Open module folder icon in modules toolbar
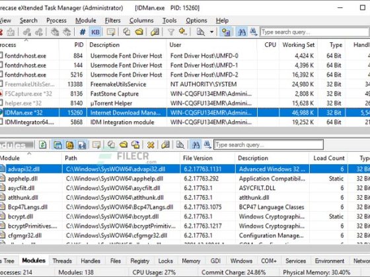The width and height of the screenshot is (370, 277). point(124,144)
